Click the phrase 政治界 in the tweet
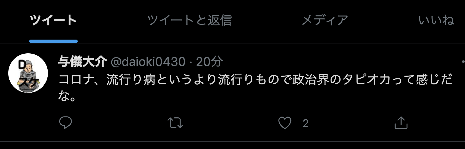 coord(311,80)
